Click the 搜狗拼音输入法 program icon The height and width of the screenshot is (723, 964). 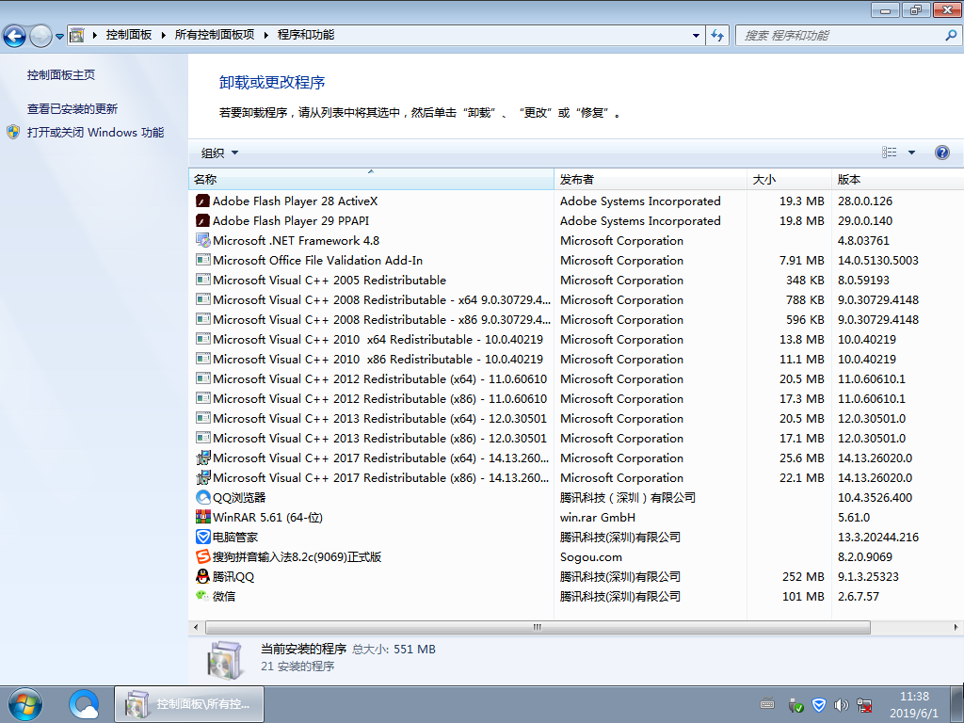(x=203, y=556)
